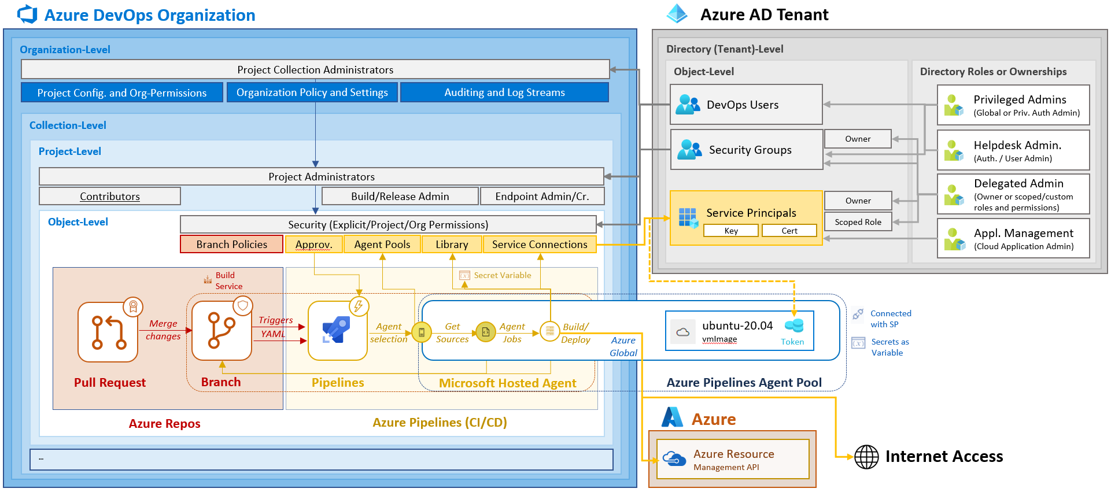The image size is (1111, 492).
Task: Click the Owner box beside Security Groups
Action: pyautogui.click(x=858, y=139)
